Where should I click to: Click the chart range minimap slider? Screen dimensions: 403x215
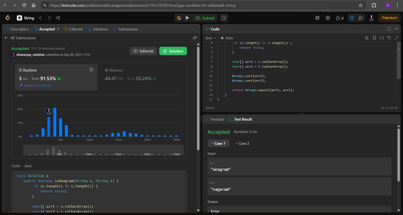click(103, 150)
